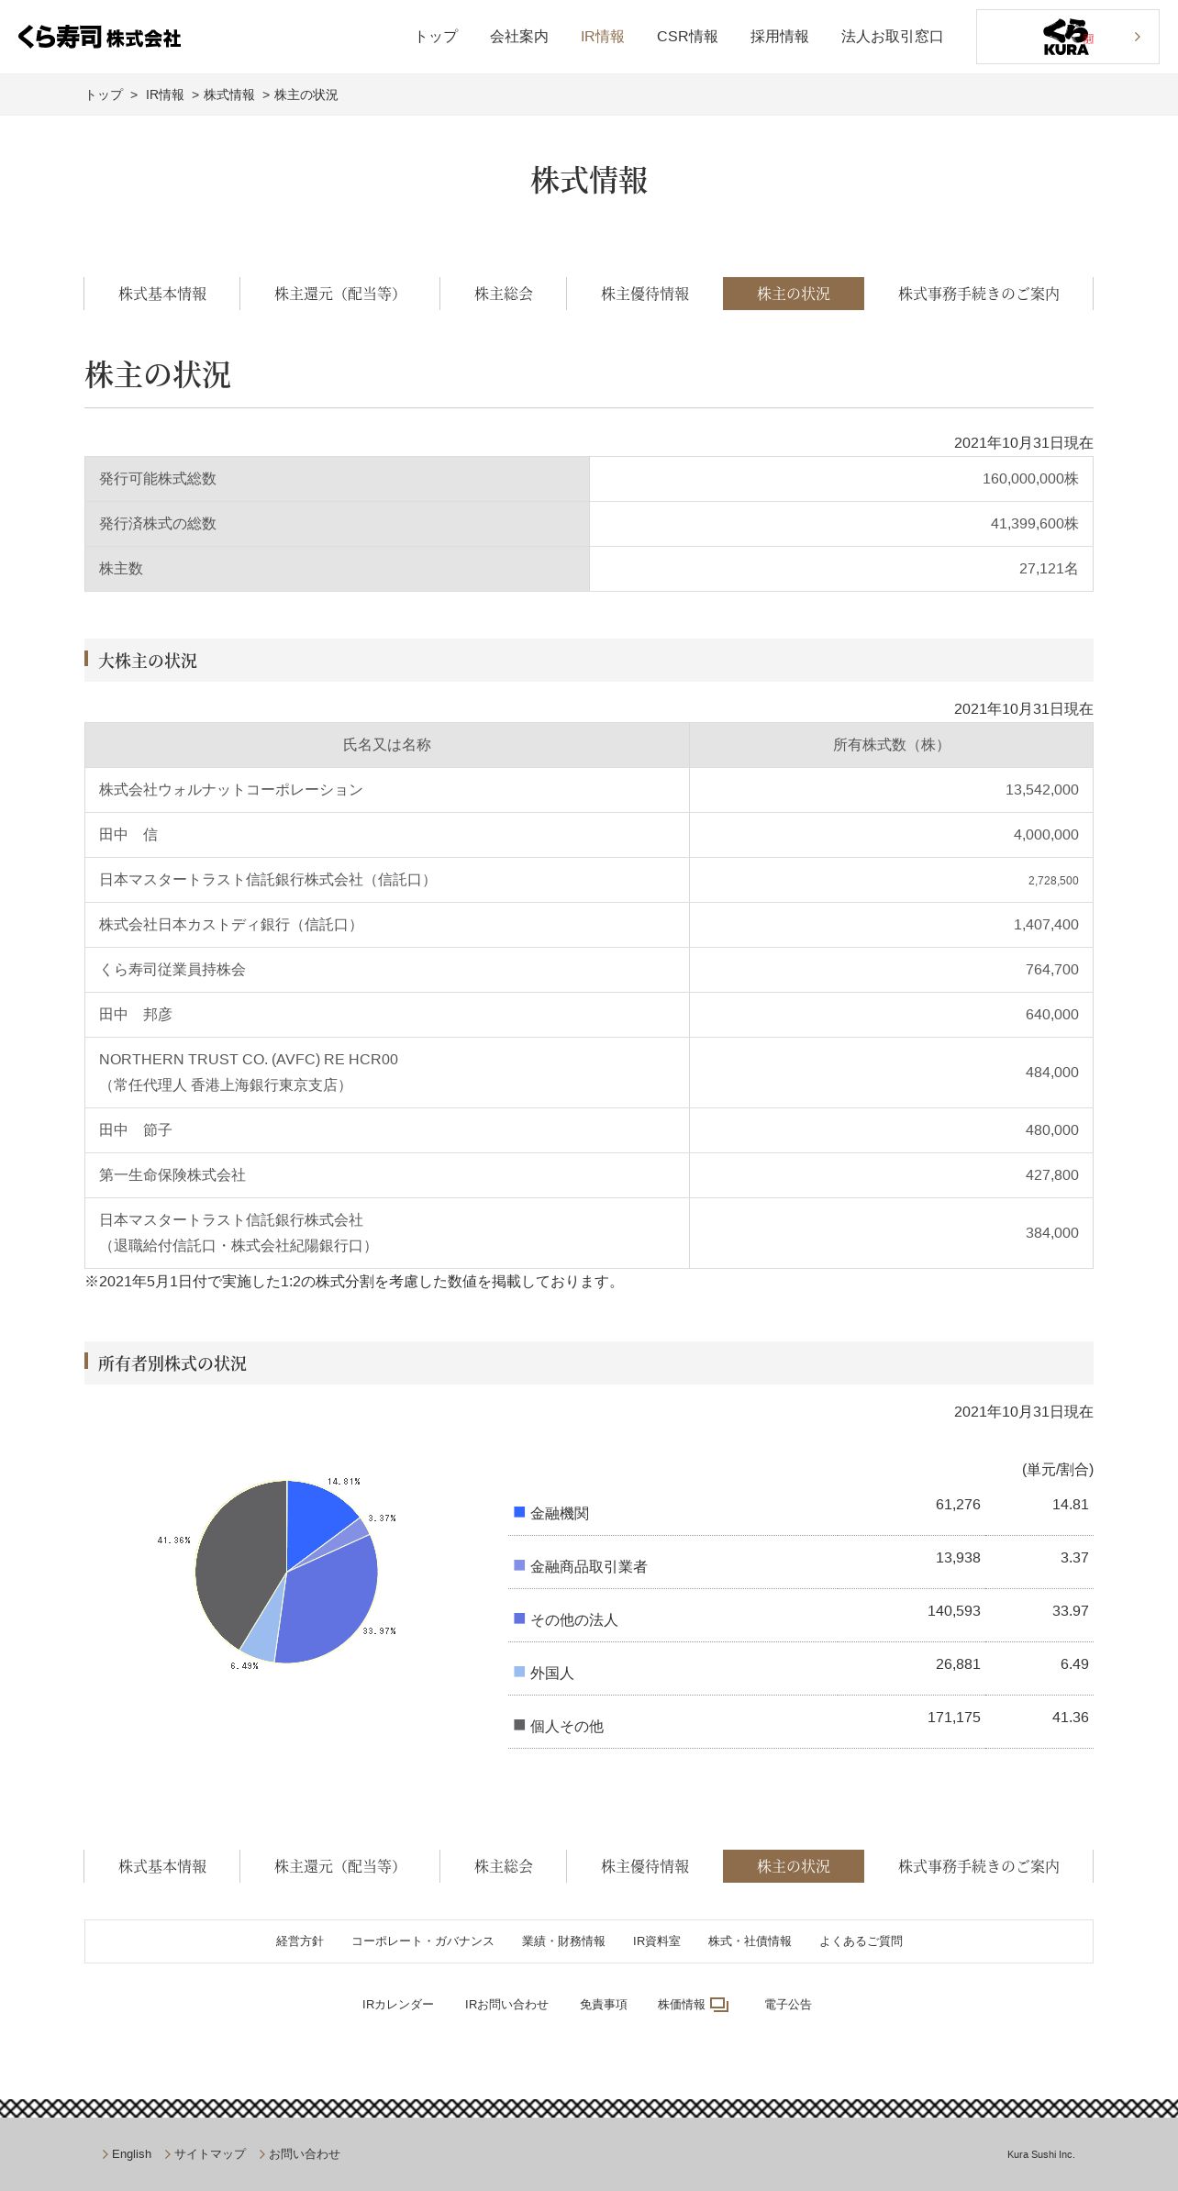The height and width of the screenshot is (2191, 1178).
Task: Click the English link arrow icon
Action: click(106, 2154)
